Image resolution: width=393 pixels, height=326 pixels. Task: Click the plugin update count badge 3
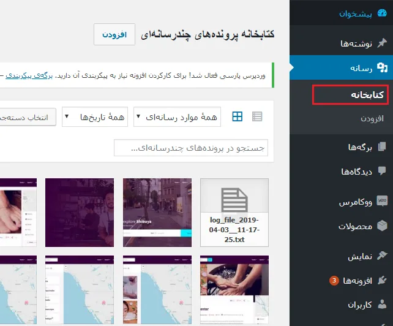[x=334, y=280]
